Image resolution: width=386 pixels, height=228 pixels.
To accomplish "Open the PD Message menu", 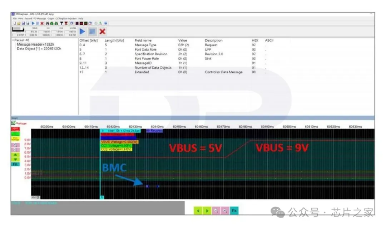I will (40, 18).
